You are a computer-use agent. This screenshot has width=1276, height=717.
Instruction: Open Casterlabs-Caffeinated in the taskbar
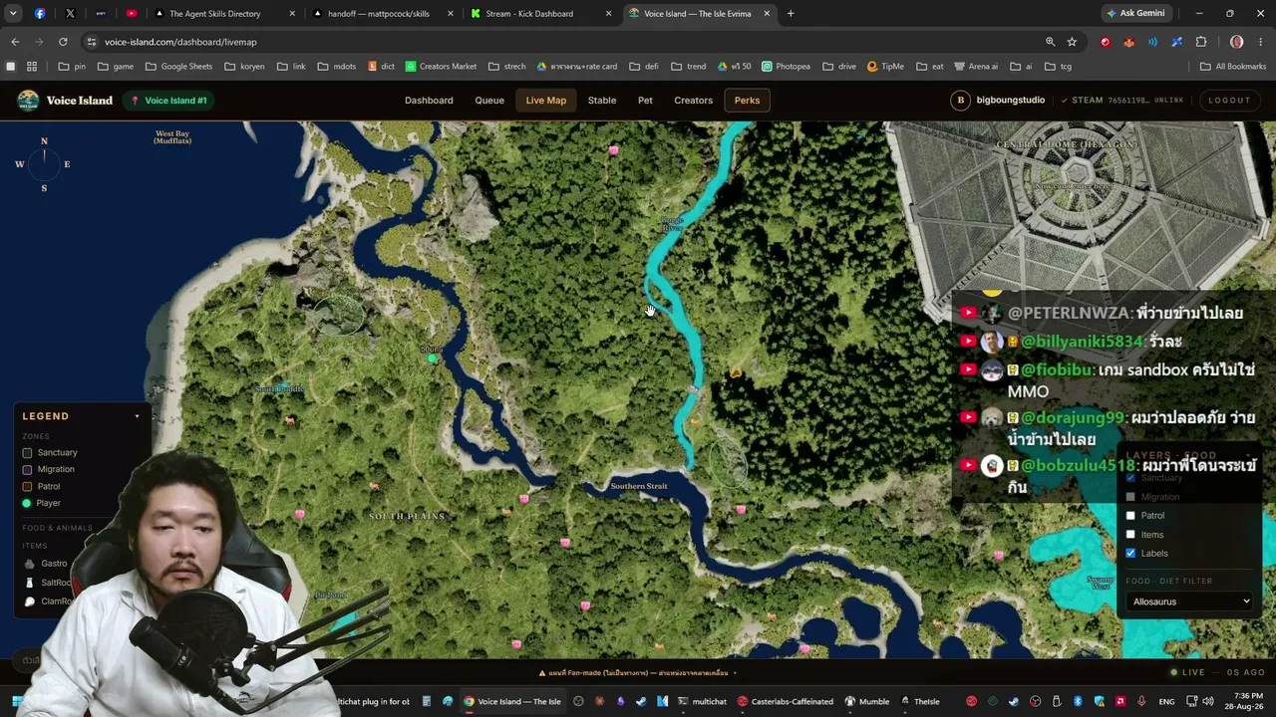tap(786, 701)
